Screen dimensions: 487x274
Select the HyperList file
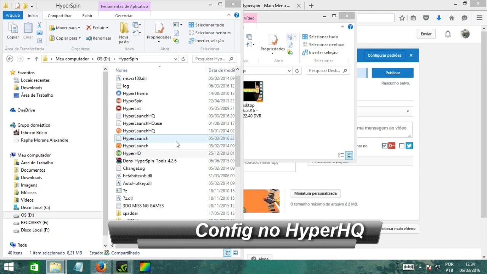pyautogui.click(x=132, y=108)
